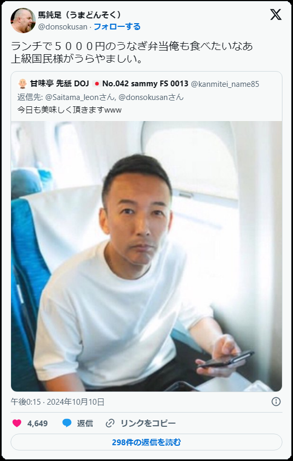The image size is (293, 461).
Task: Open quoted tweet text 今日も美味しく頂きますwww
Action: (69, 110)
